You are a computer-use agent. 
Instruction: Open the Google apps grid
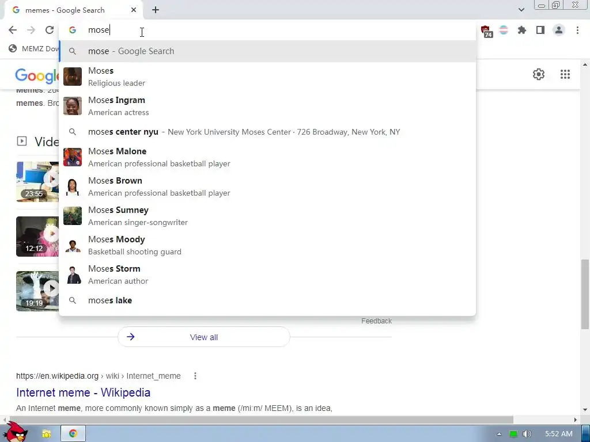(565, 74)
